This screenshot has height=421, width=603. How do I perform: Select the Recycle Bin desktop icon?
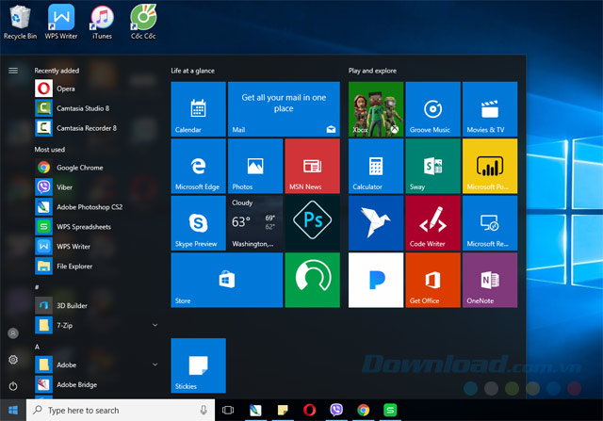pos(20,22)
